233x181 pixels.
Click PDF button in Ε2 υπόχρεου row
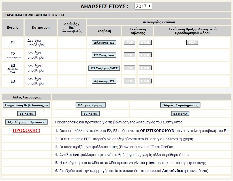129,55
